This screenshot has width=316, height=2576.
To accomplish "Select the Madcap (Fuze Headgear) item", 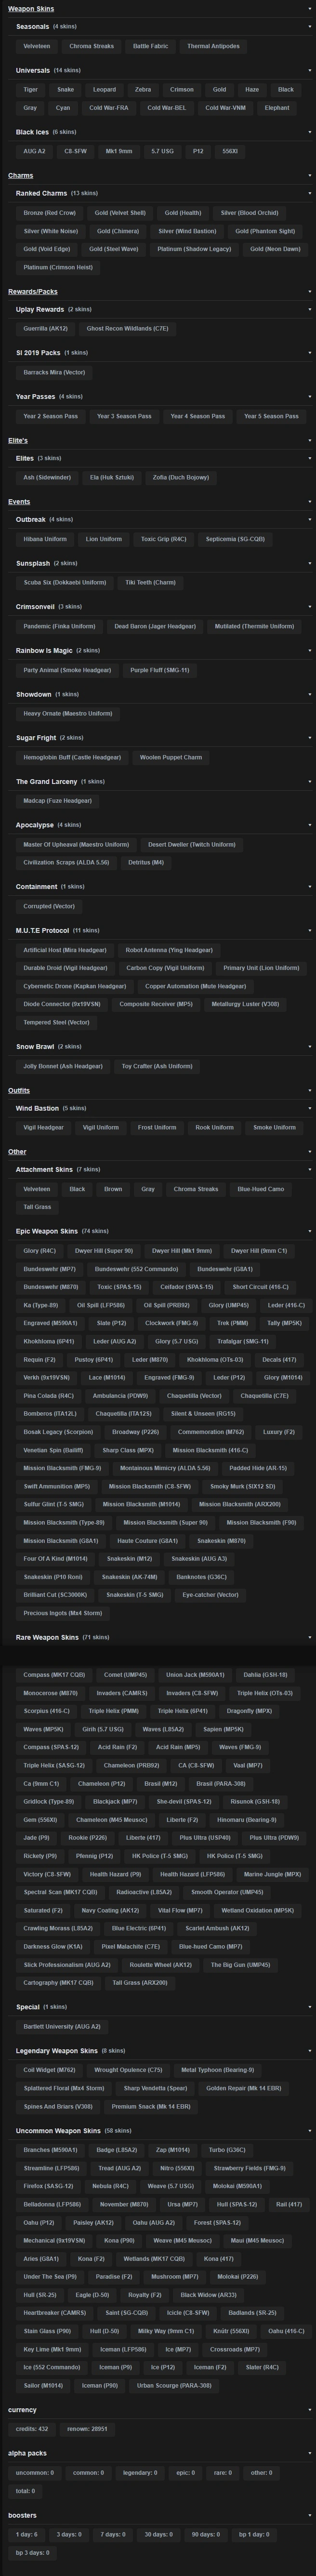I will (57, 800).
